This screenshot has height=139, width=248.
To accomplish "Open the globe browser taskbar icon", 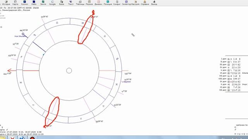I will 22,137.
